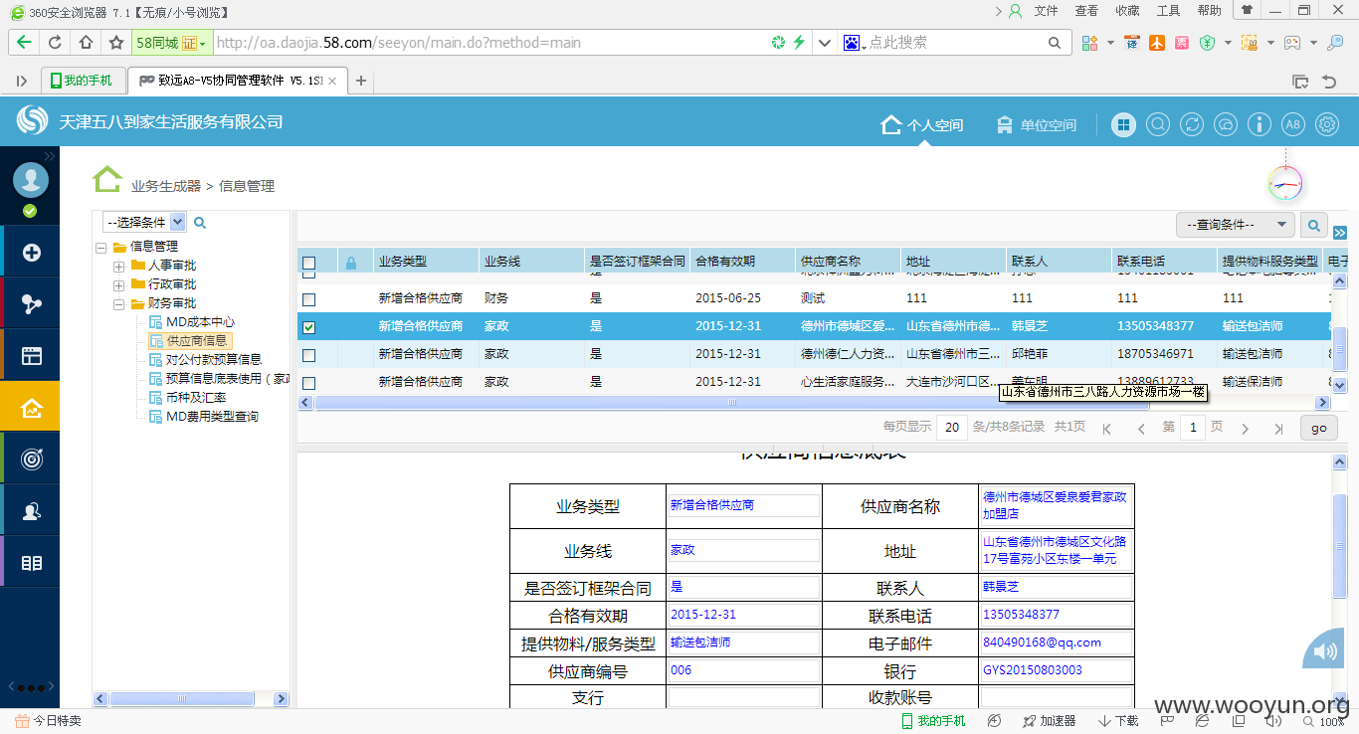This screenshot has width=1359, height=734.
Task: Collapse the 财务审批 tree node
Action: 119,303
